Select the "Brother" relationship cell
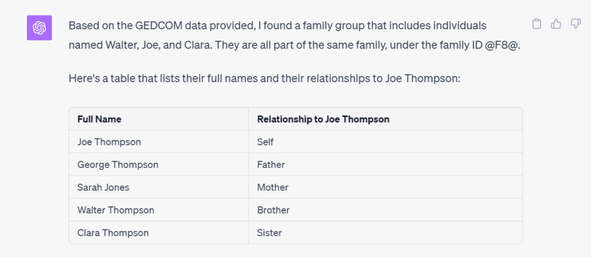Image resolution: width=591 pixels, height=257 pixels. coord(385,210)
